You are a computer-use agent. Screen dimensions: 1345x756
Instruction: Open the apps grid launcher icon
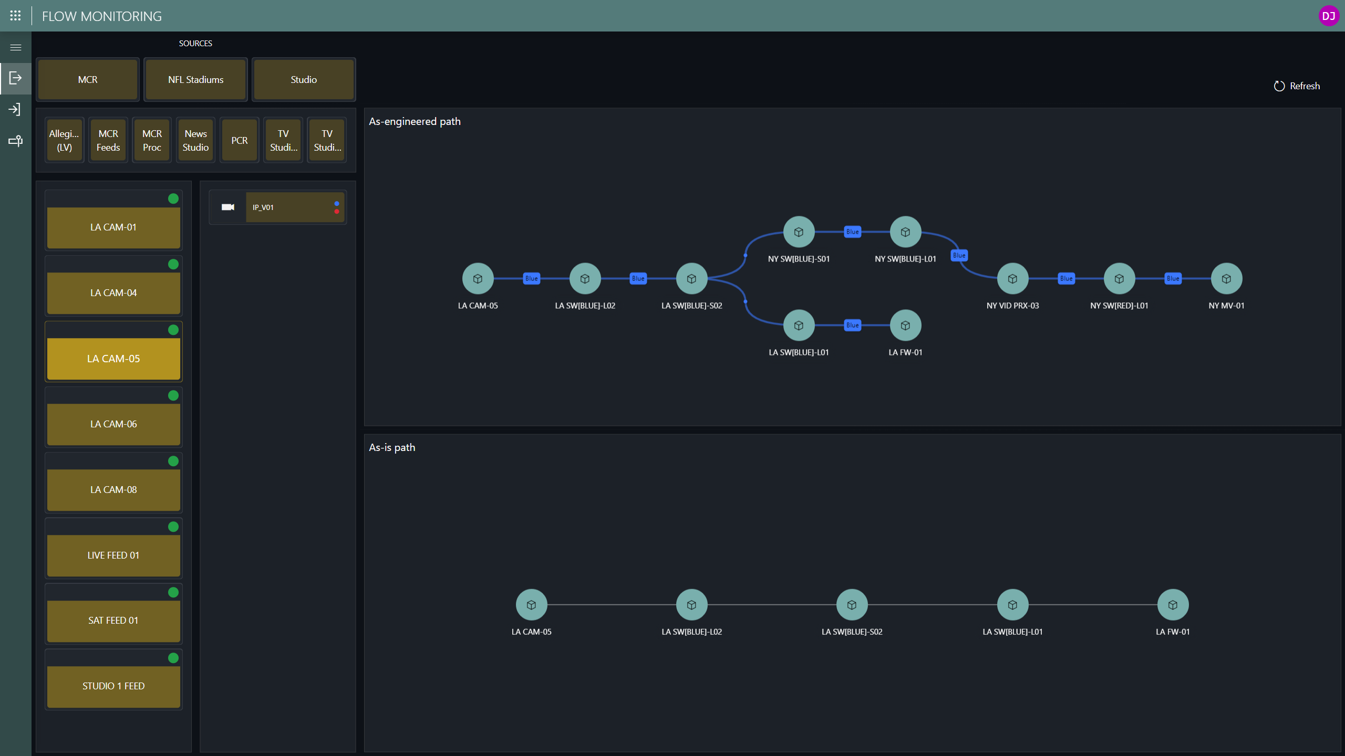pyautogui.click(x=15, y=16)
